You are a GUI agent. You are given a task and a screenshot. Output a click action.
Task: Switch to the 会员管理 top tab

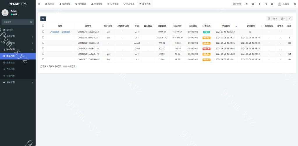point(65,4)
